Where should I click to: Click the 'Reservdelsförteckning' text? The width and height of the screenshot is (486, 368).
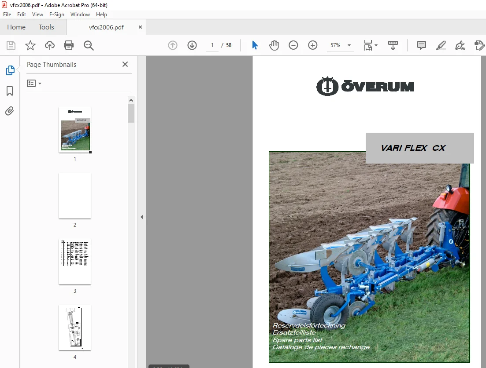tap(309, 325)
